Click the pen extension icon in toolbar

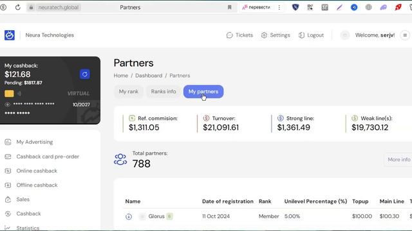[x=339, y=7]
